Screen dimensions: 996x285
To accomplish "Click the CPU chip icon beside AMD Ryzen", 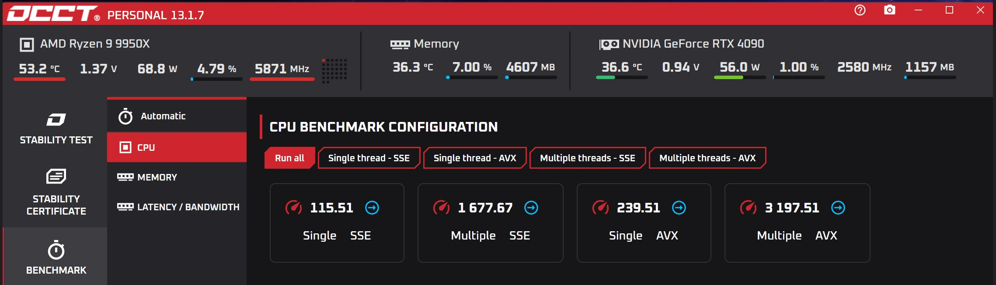I will pos(27,44).
